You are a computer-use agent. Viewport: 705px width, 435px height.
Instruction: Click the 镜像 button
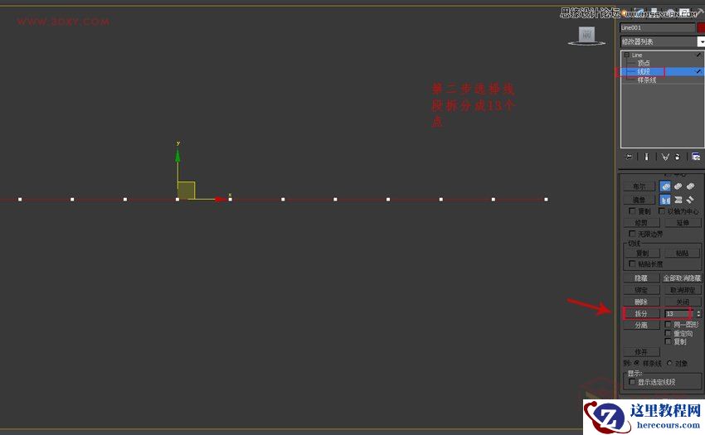point(639,200)
